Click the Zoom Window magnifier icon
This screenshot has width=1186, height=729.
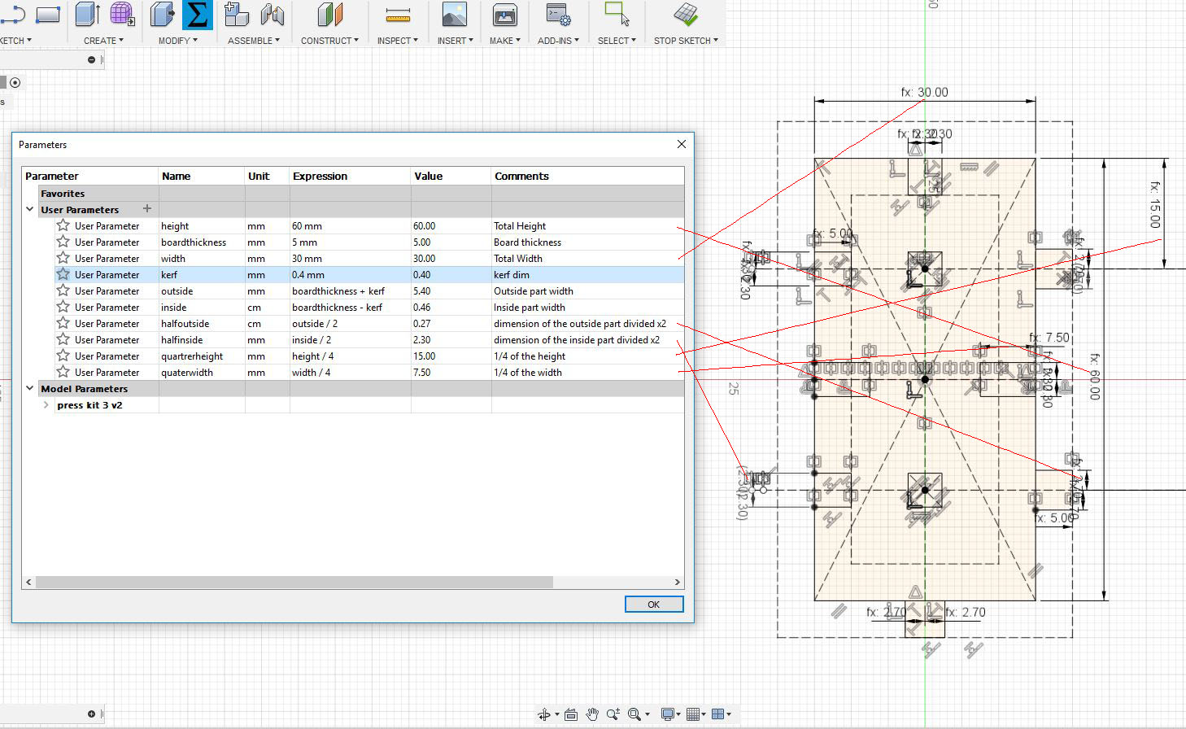tap(634, 714)
